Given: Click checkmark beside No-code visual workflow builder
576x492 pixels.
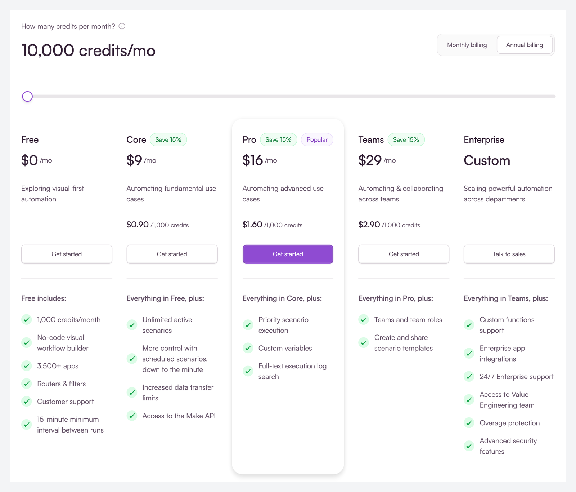Looking at the screenshot, I should click(x=27, y=343).
